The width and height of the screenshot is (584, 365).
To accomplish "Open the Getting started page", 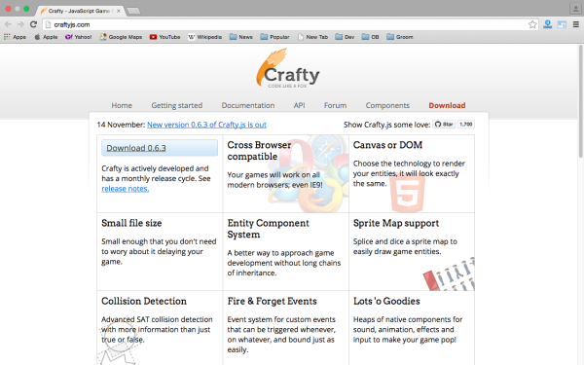I will click(176, 105).
